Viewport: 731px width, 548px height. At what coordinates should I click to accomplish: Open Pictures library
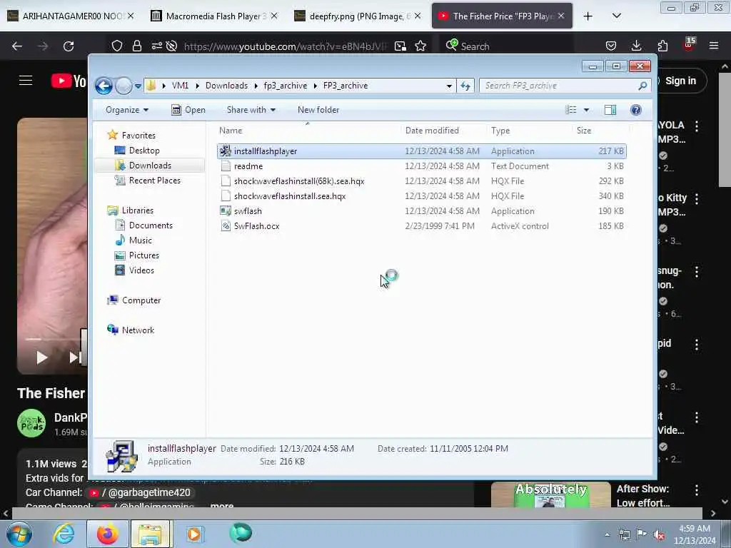(144, 255)
